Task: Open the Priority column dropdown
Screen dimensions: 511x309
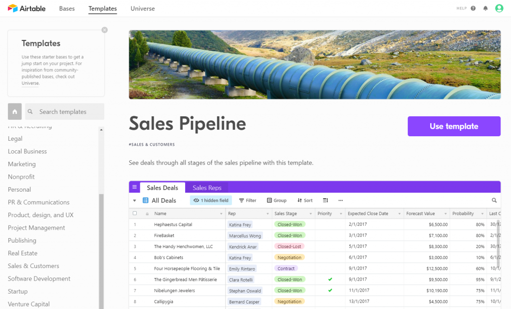Action: 341,214
